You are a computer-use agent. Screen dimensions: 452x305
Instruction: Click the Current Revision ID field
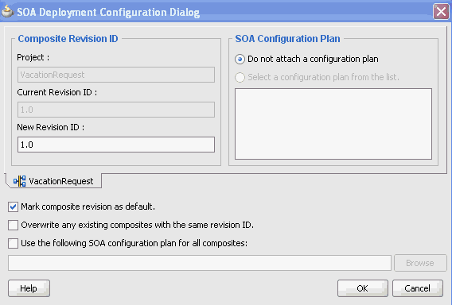pos(116,110)
